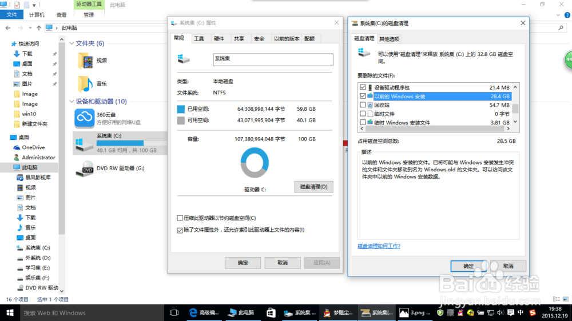Click the Explorer back arrow
The width and height of the screenshot is (572, 321).
[x=8, y=27]
